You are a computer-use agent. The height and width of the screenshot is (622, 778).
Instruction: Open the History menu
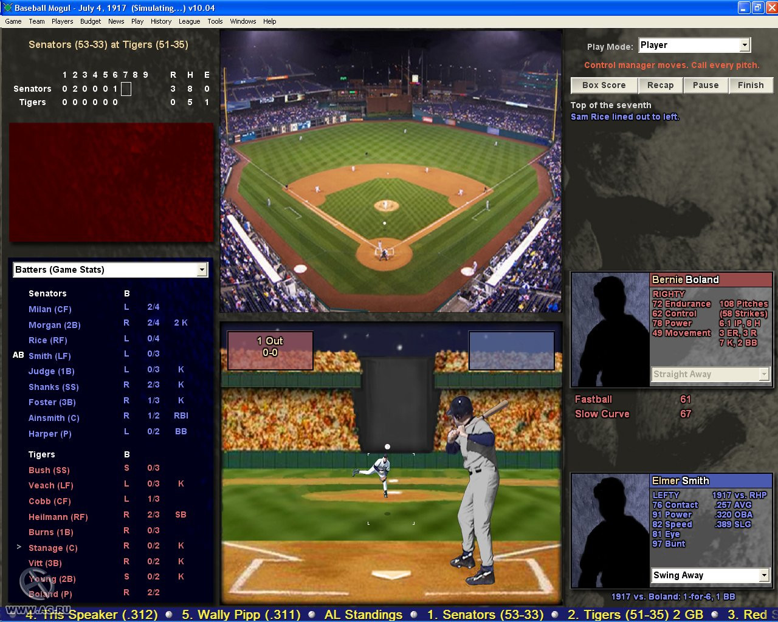(161, 21)
